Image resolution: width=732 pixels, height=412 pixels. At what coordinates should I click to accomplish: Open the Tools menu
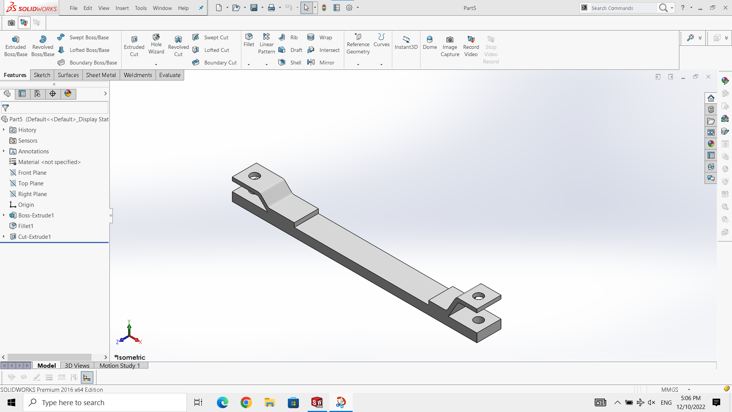pos(141,8)
